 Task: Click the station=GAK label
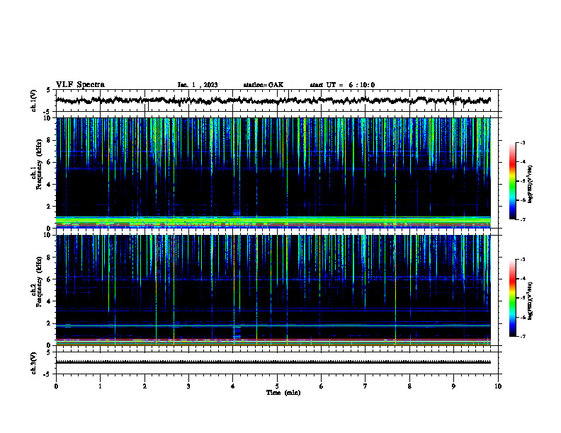click(x=263, y=85)
